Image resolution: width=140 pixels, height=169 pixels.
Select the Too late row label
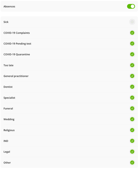point(8,65)
